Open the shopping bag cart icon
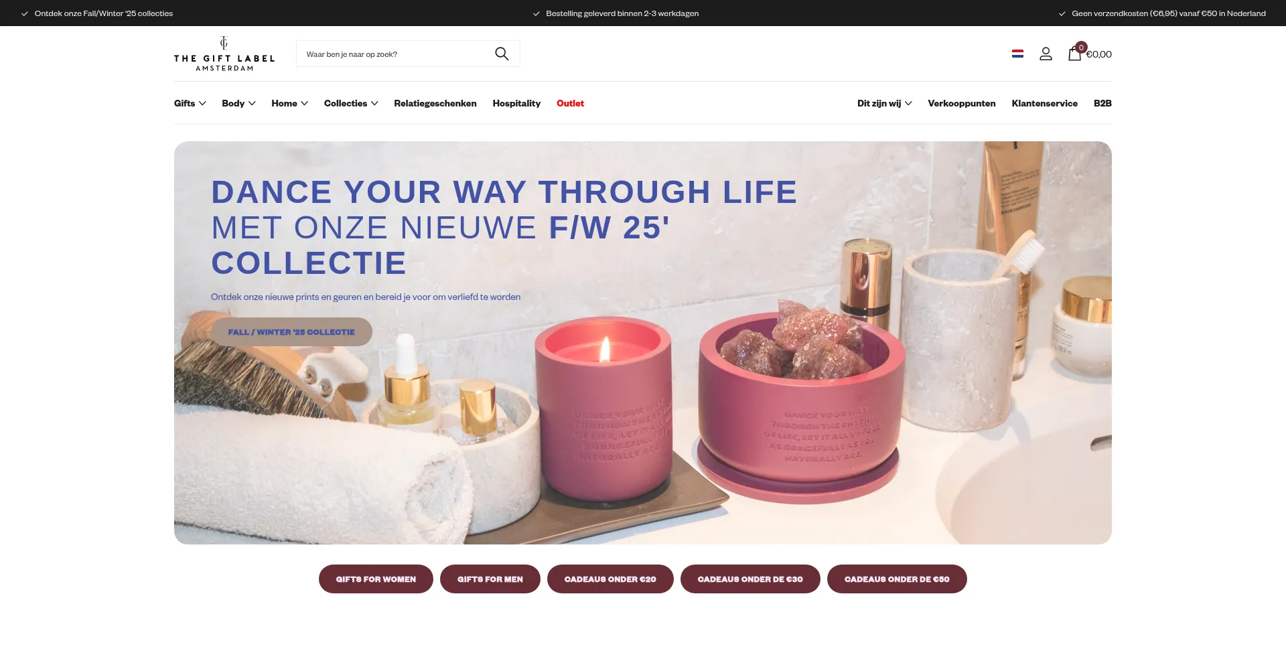Screen dimensions: 1286x665 (x=1074, y=55)
